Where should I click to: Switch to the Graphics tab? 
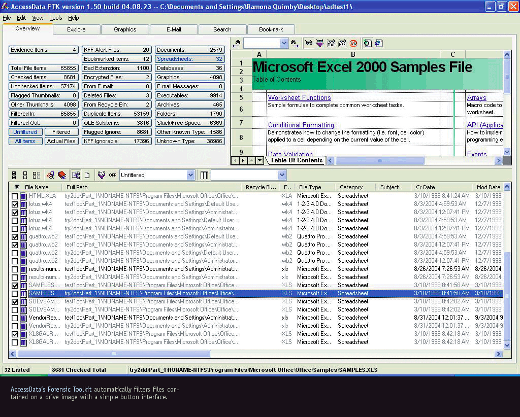coord(125,29)
